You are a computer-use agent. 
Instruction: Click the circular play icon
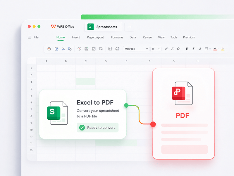(x=79, y=49)
